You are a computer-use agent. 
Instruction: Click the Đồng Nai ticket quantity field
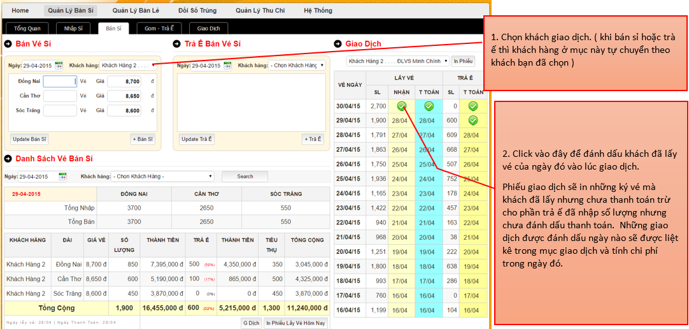click(60, 82)
